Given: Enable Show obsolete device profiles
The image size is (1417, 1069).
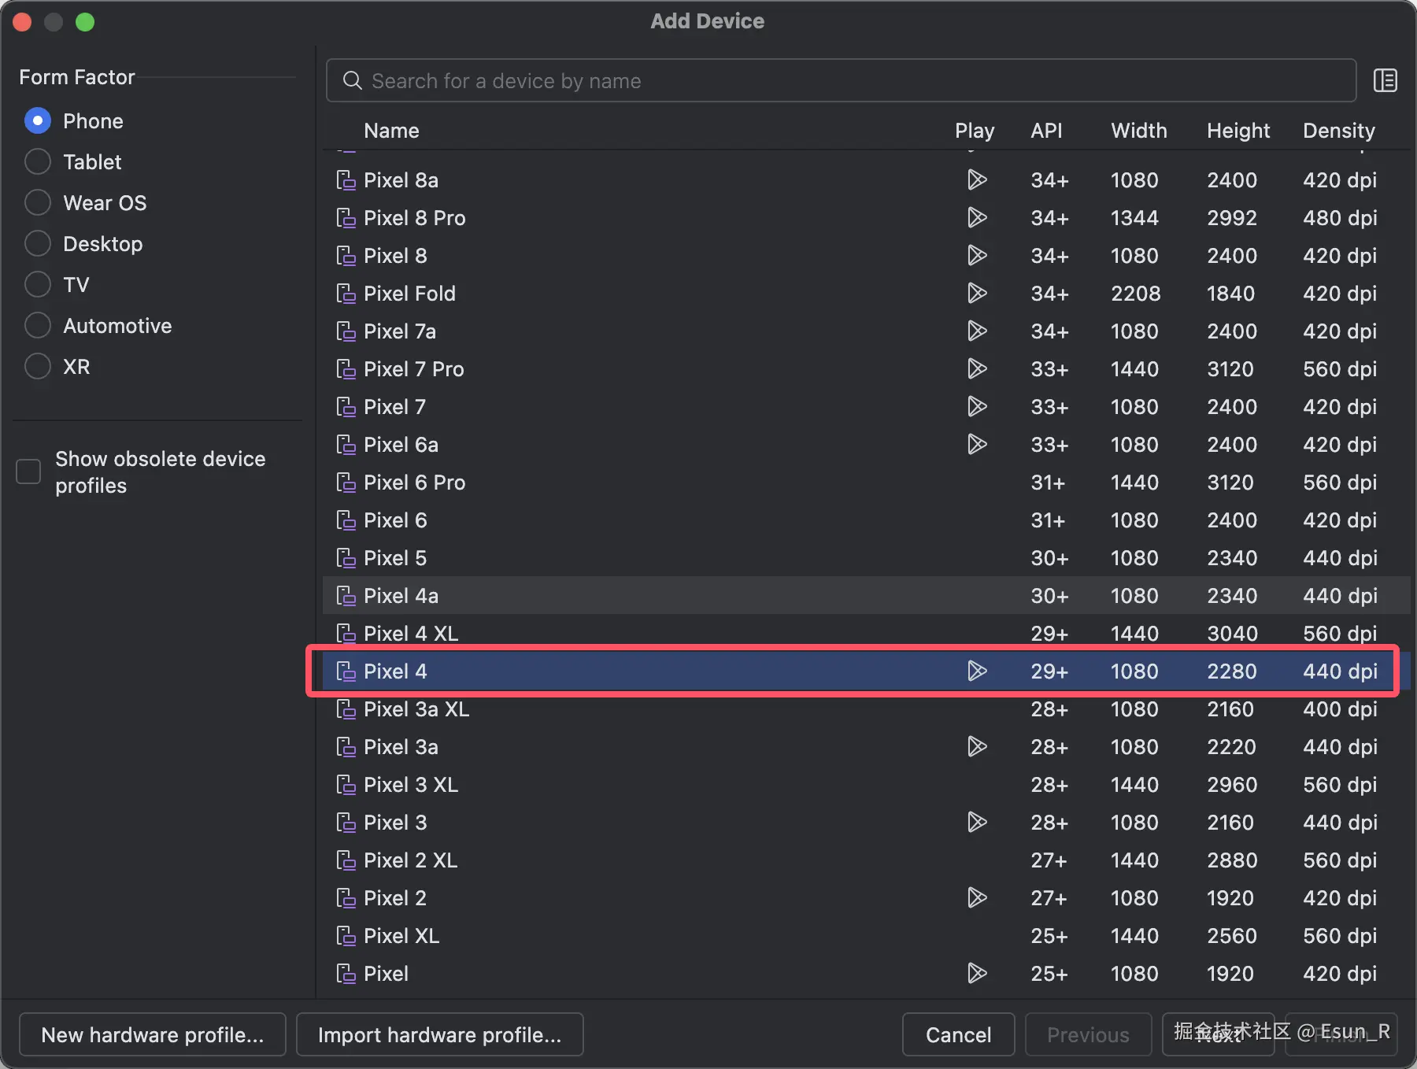Looking at the screenshot, I should 28,472.
